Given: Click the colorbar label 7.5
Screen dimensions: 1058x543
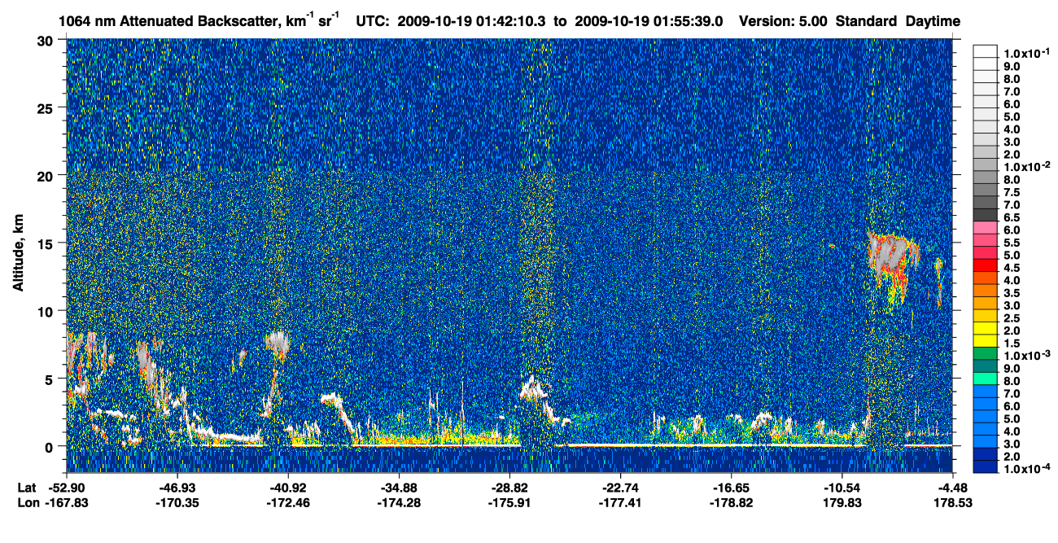Looking at the screenshot, I should [1012, 192].
